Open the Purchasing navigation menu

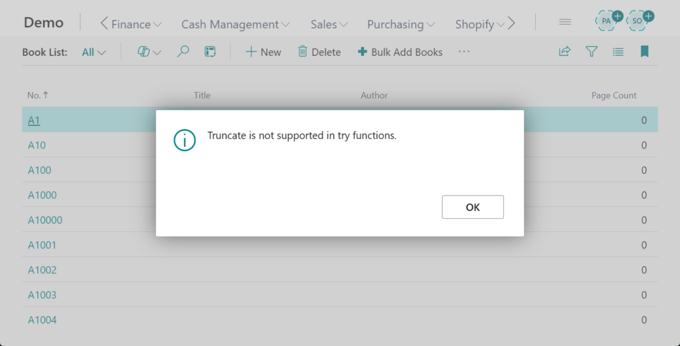[400, 25]
